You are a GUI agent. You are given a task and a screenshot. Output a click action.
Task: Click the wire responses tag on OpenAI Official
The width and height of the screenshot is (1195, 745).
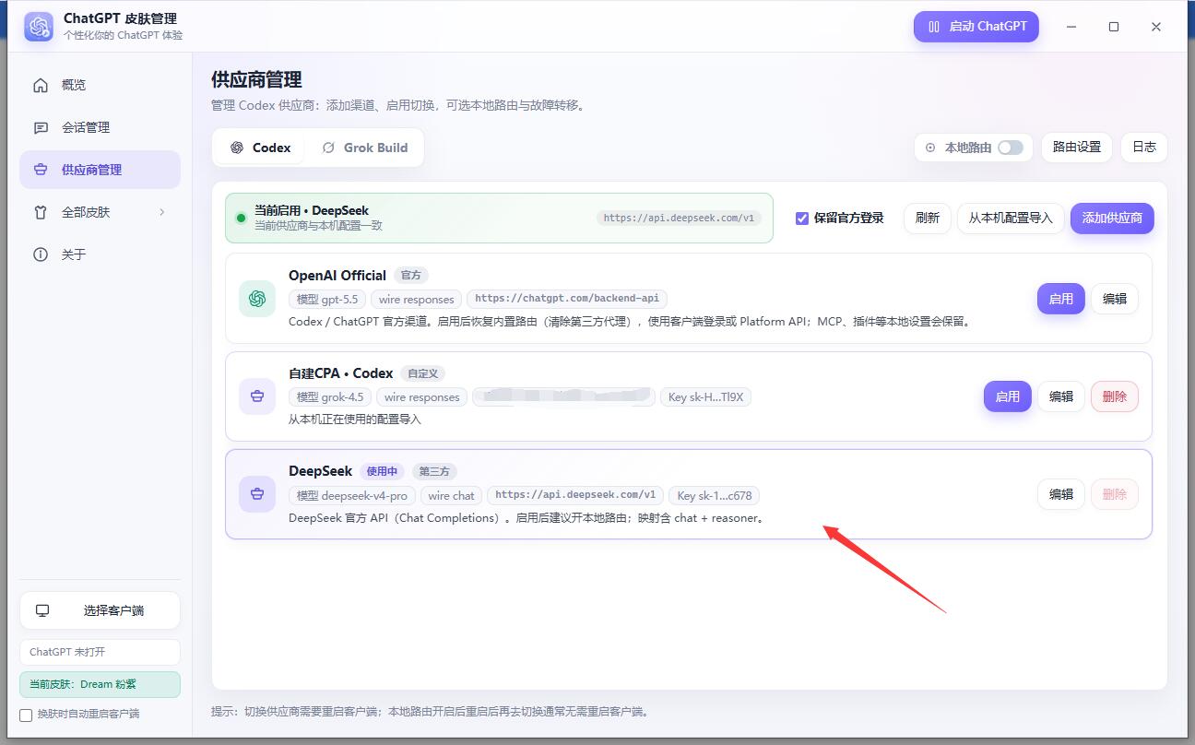417,299
